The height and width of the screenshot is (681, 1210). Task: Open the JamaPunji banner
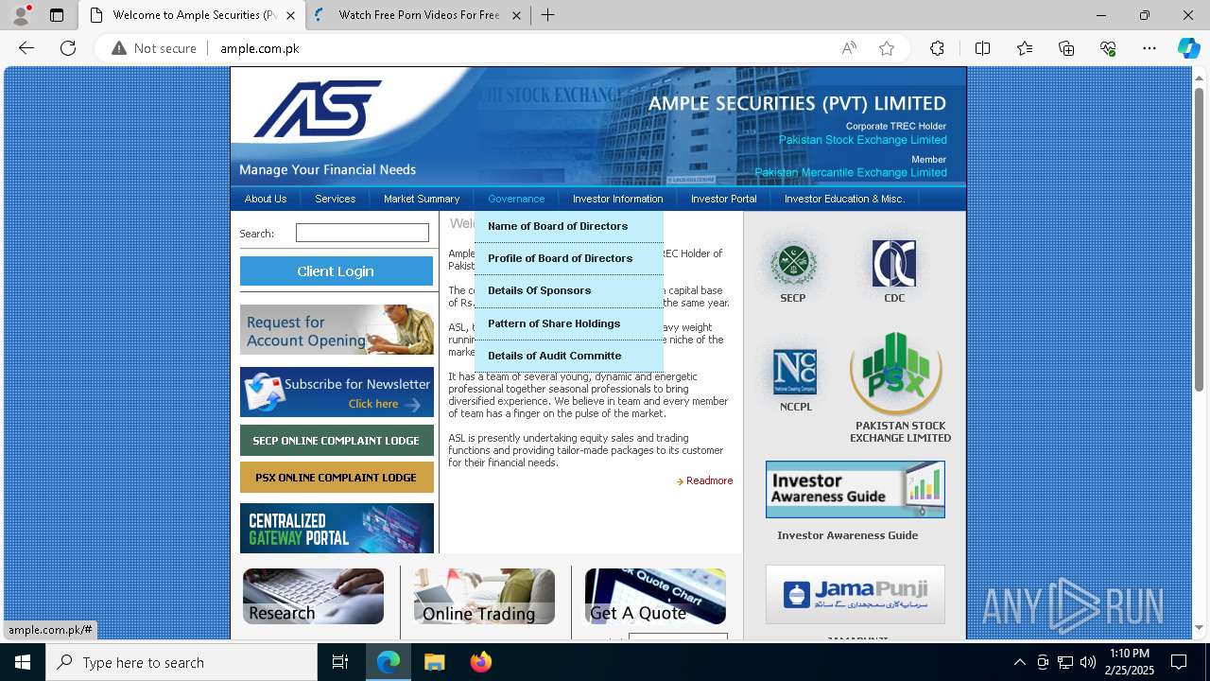click(856, 595)
